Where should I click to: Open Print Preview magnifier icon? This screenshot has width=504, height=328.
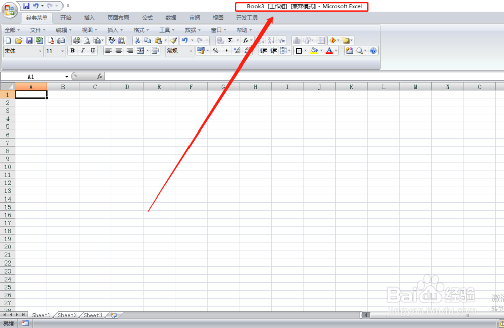tap(87, 40)
